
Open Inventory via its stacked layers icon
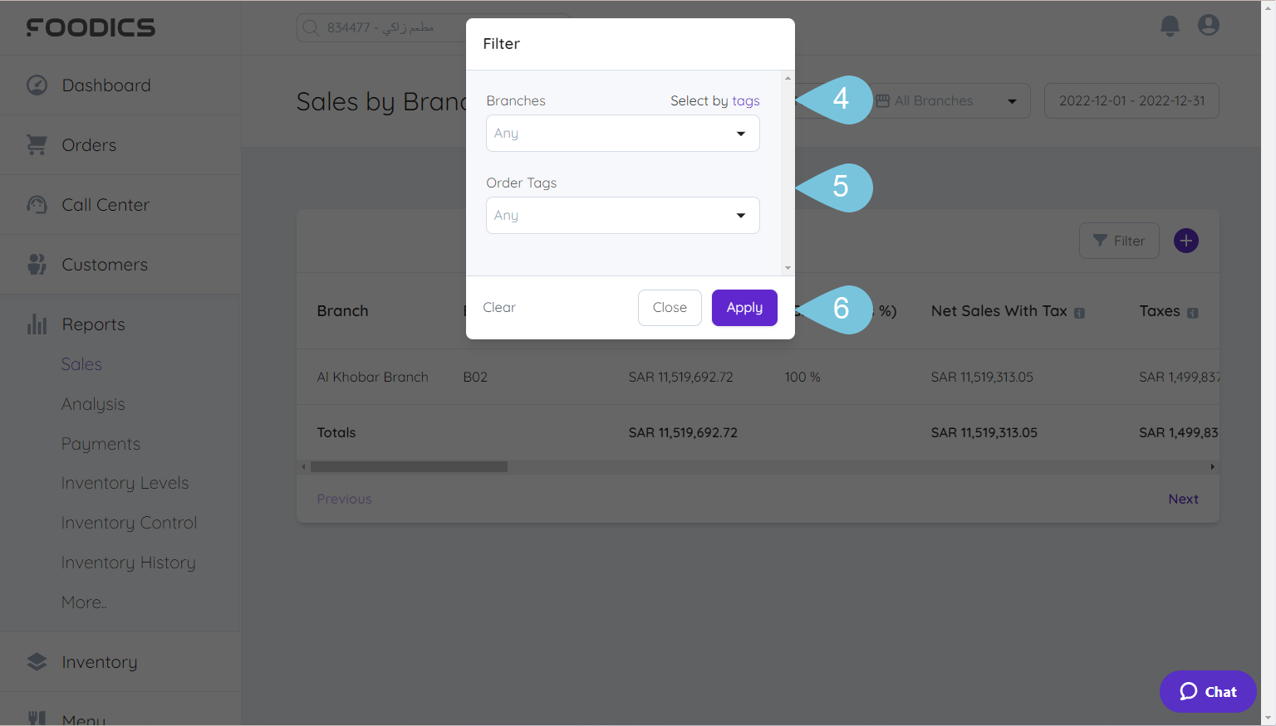pos(37,661)
